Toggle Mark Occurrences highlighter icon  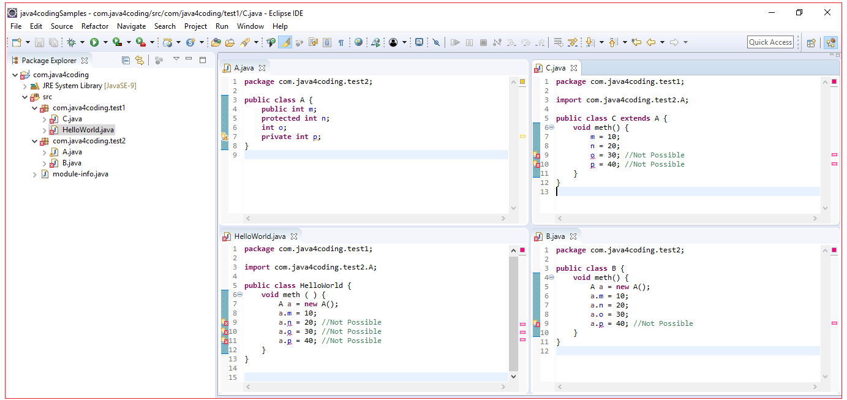[285, 42]
